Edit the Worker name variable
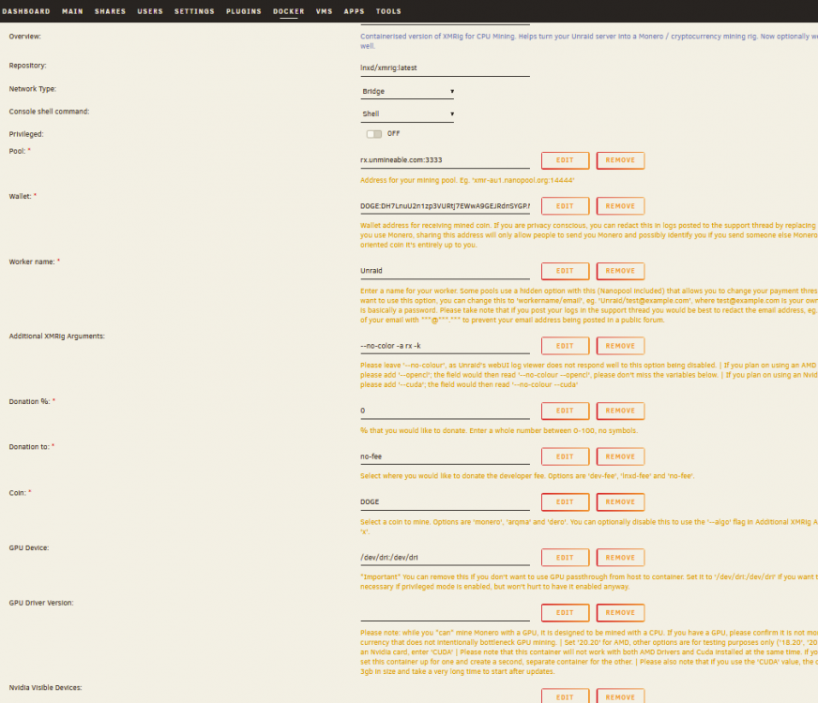This screenshot has width=818, height=703. click(x=565, y=271)
